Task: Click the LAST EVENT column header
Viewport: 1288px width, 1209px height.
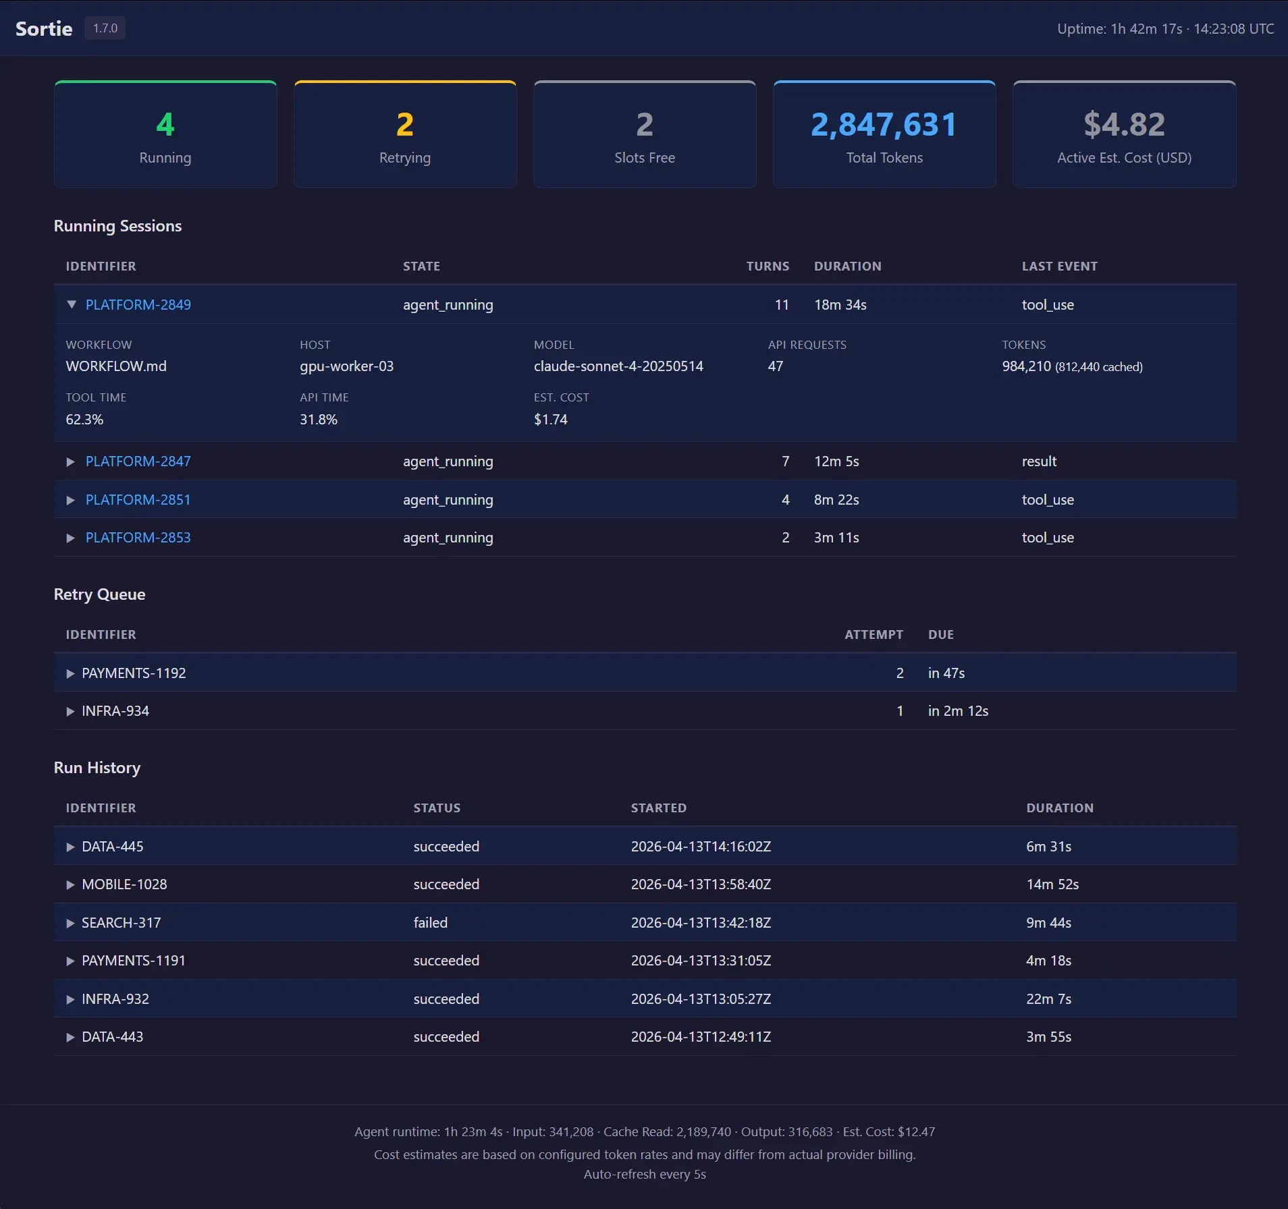Action: coord(1060,266)
